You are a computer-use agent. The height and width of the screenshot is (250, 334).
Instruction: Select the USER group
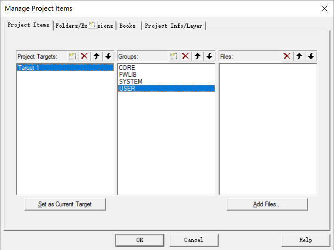click(166, 89)
